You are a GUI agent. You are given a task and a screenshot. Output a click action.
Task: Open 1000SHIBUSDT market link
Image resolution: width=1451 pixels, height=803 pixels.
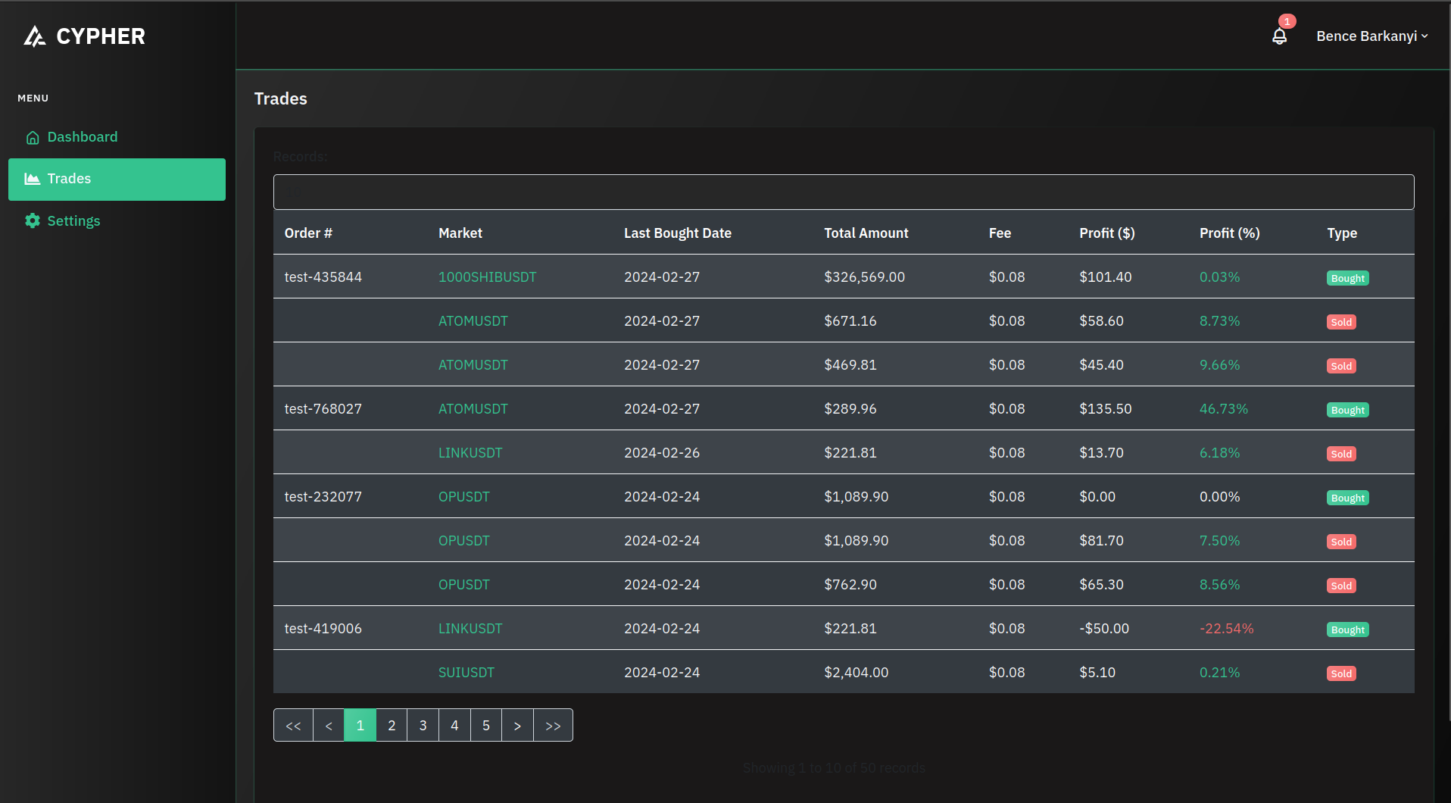tap(487, 277)
